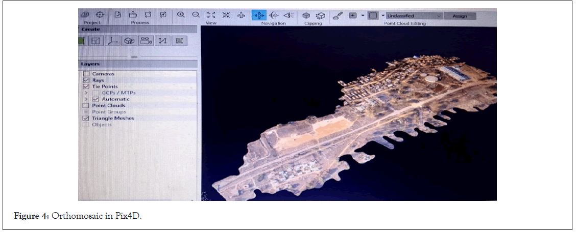Click the green square icon in Create panel
The height and width of the screenshot is (233, 576).
[81, 41]
